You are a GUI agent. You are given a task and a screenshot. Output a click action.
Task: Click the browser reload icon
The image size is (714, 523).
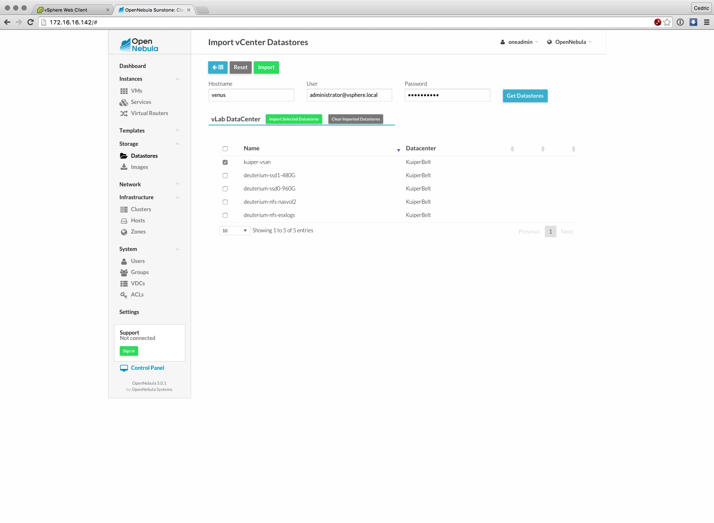click(x=30, y=22)
